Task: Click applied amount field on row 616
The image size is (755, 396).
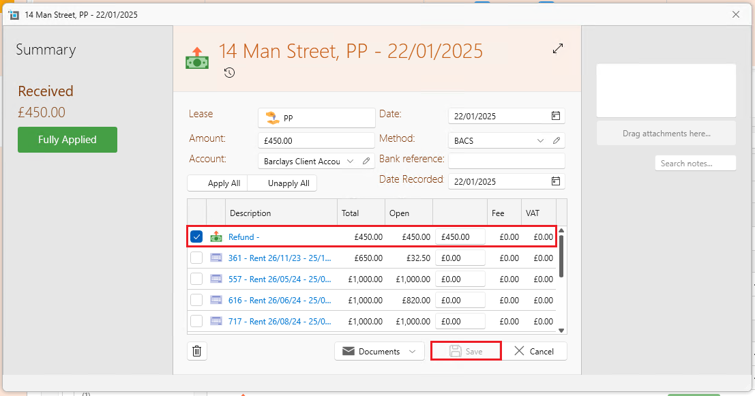Action: pyautogui.click(x=460, y=301)
